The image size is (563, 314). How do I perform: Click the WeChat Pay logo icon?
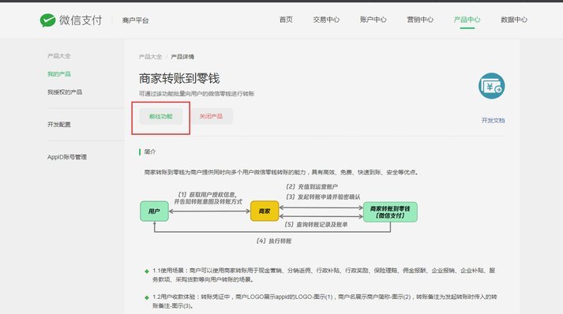coord(47,20)
